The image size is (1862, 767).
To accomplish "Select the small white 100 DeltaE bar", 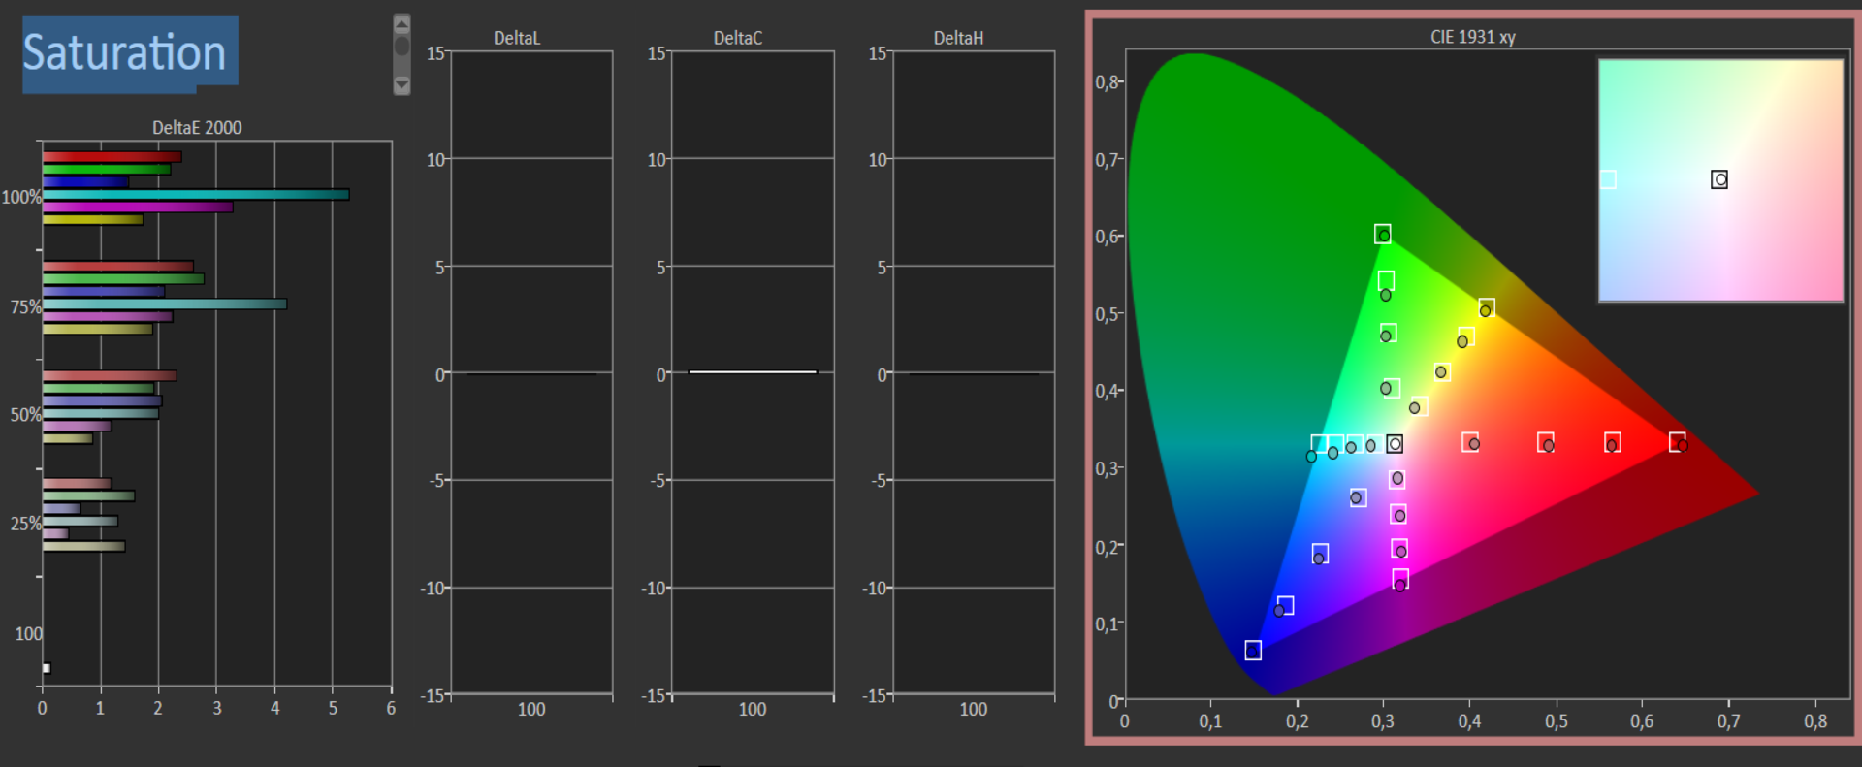I will click(46, 668).
